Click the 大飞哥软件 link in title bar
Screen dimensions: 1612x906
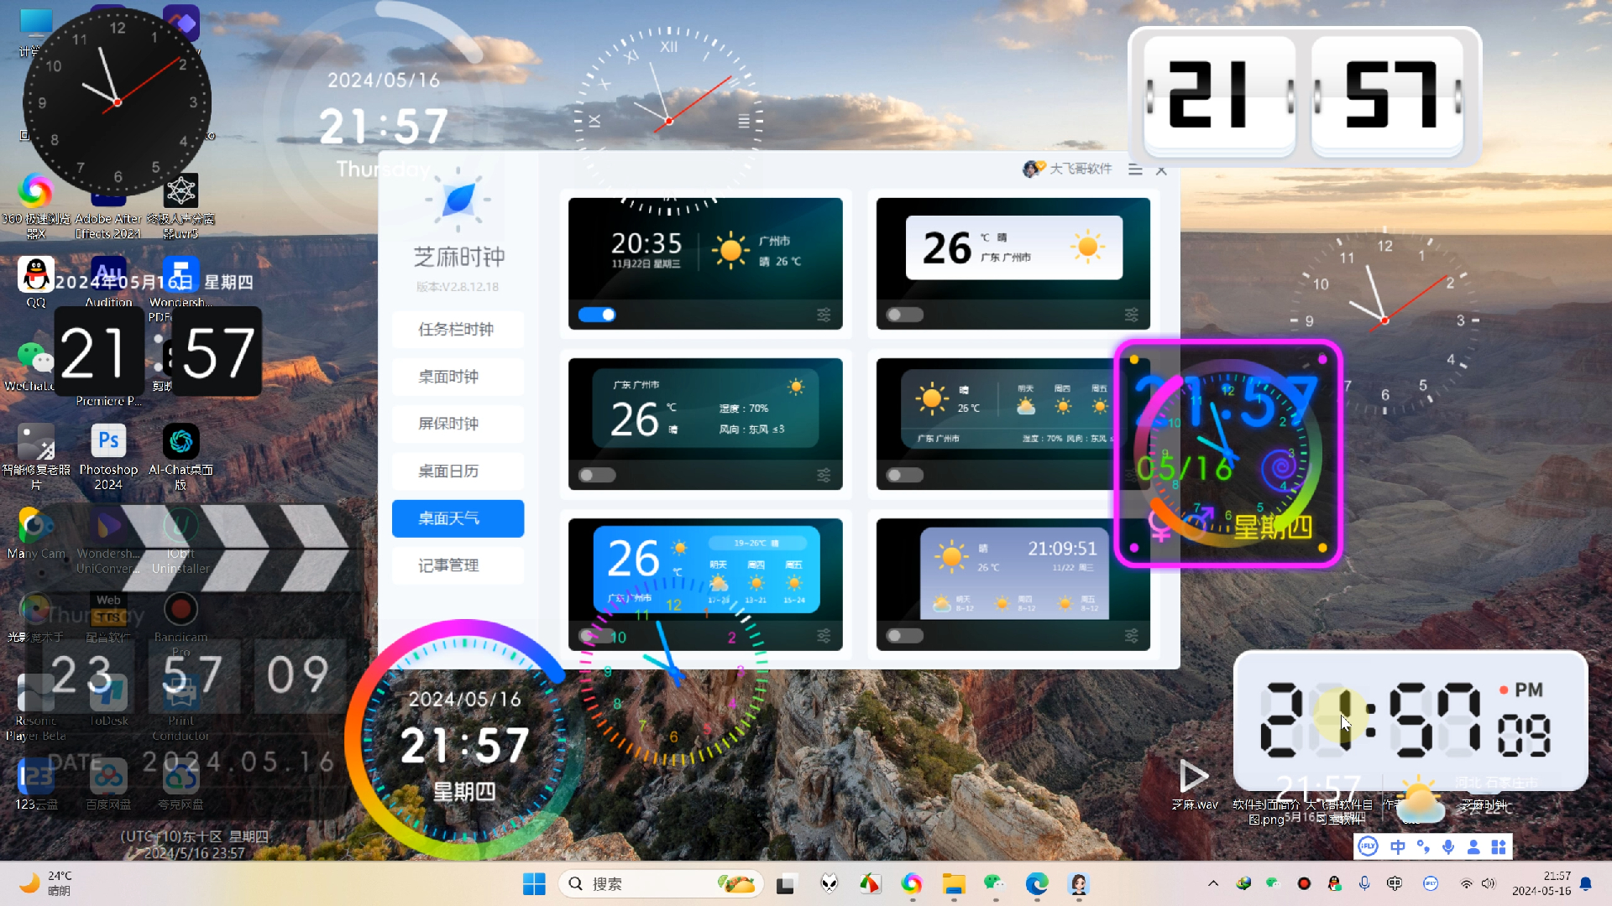pyautogui.click(x=1080, y=169)
